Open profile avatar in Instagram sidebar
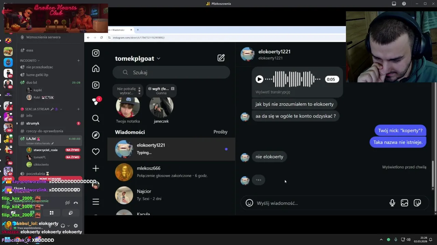The height and width of the screenshot is (245, 437). (x=96, y=185)
